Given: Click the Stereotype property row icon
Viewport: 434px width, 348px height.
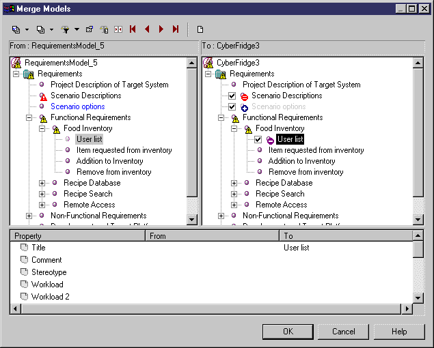Looking at the screenshot, I should click(25, 272).
